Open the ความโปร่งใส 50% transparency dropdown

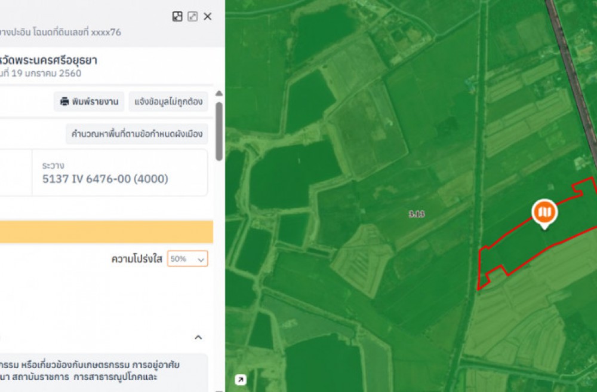coord(187,259)
